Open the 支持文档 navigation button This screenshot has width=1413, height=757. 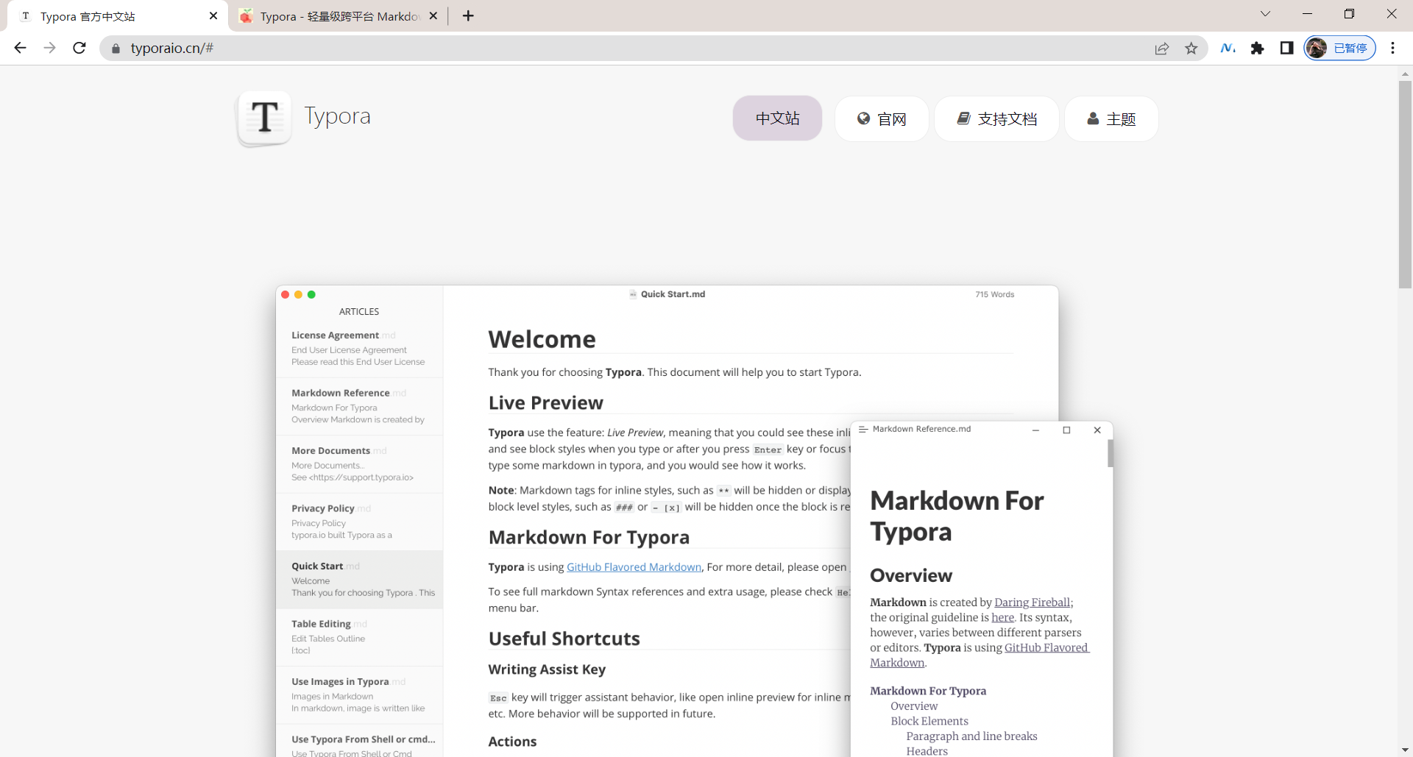pos(996,118)
